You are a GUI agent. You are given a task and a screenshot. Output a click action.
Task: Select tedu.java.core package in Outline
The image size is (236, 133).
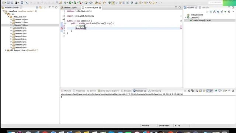[197, 15]
